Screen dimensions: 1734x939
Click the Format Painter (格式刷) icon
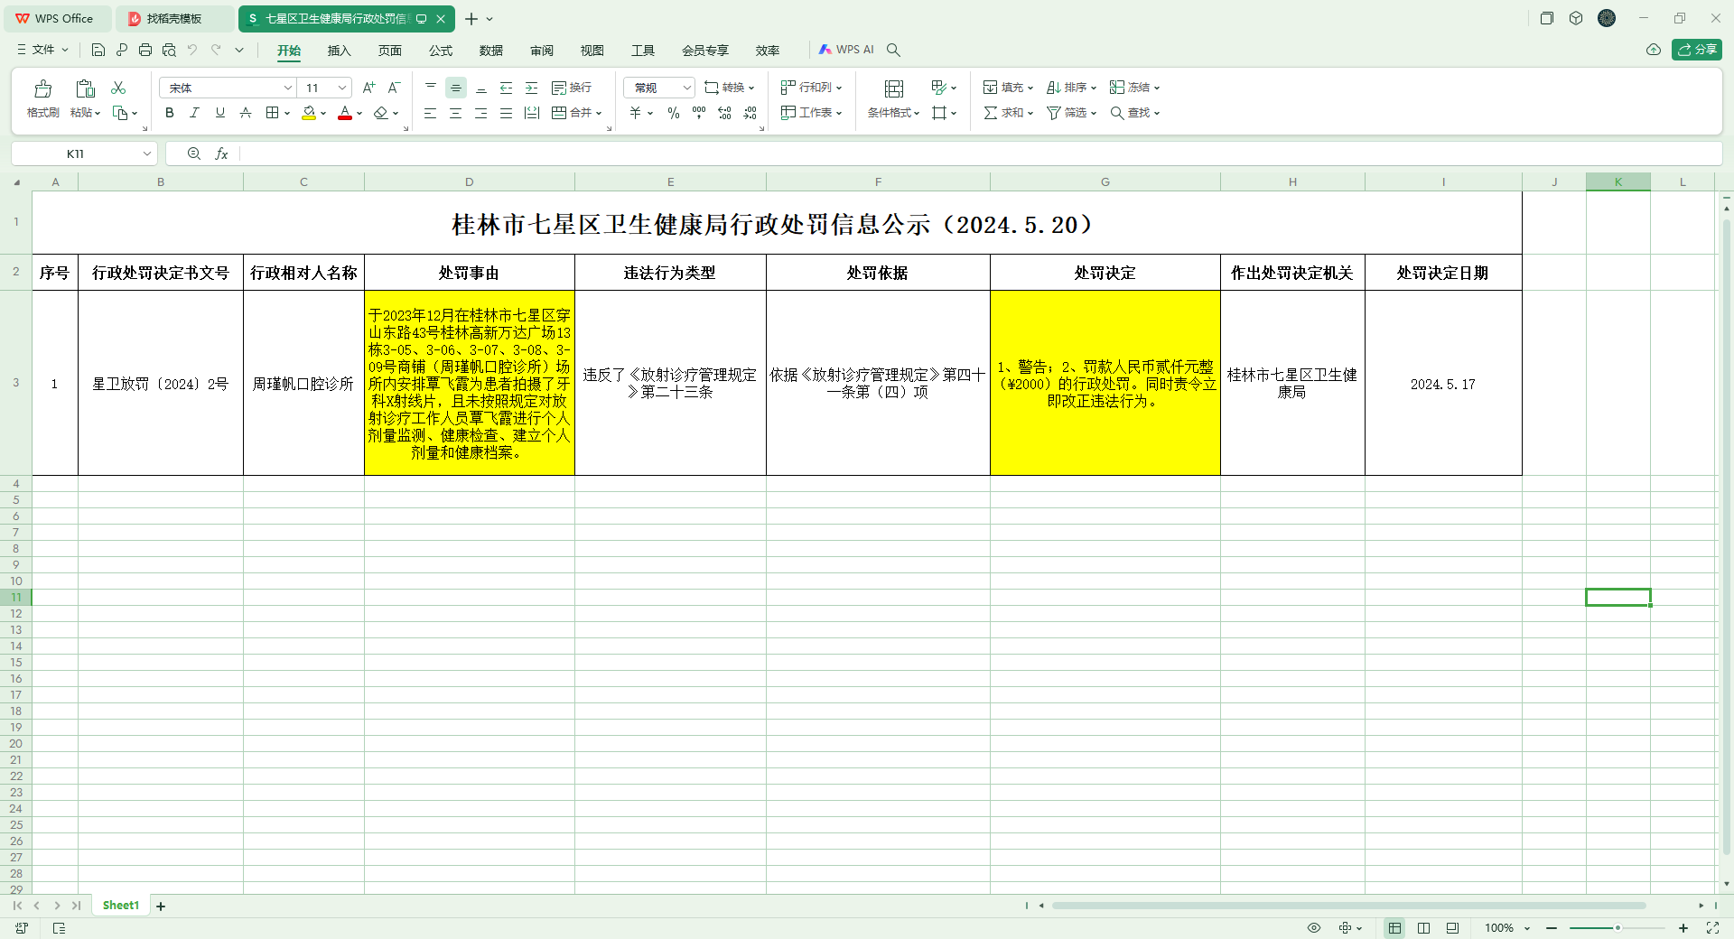42,88
